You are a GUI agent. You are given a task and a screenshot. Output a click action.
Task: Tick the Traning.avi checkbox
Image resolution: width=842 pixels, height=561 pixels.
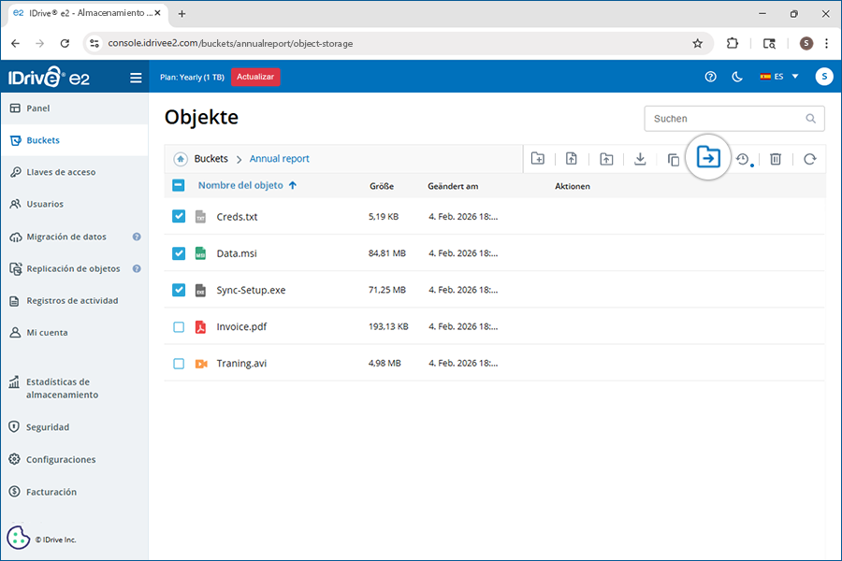[179, 364]
